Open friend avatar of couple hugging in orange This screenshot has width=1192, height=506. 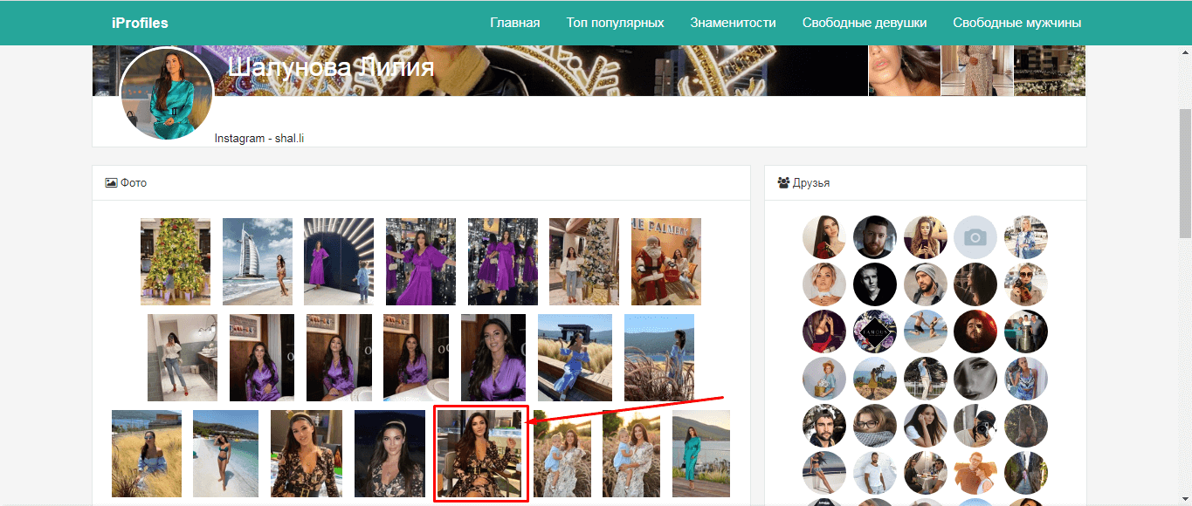(975, 473)
